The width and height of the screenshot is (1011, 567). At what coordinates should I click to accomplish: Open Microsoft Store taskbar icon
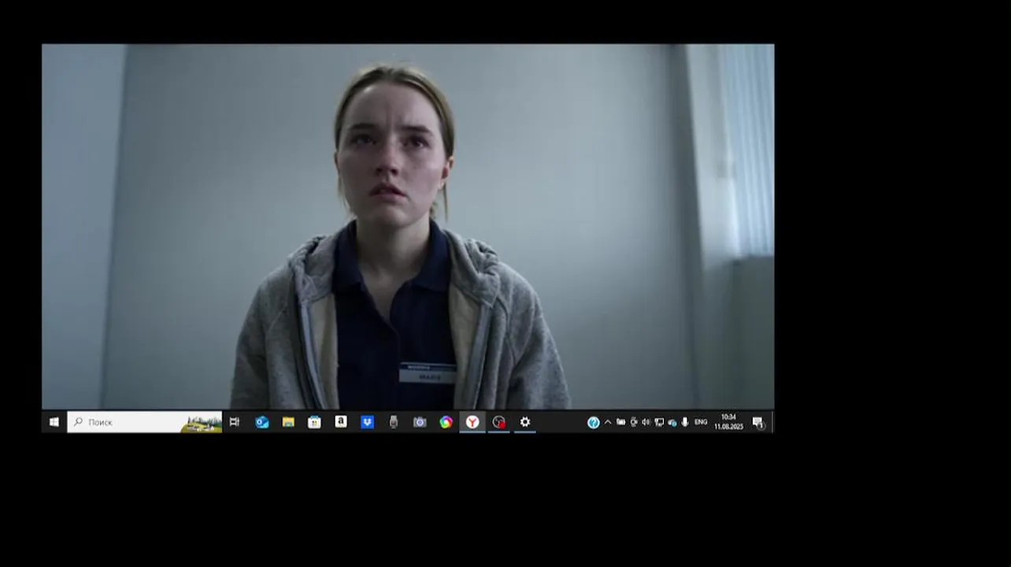314,422
